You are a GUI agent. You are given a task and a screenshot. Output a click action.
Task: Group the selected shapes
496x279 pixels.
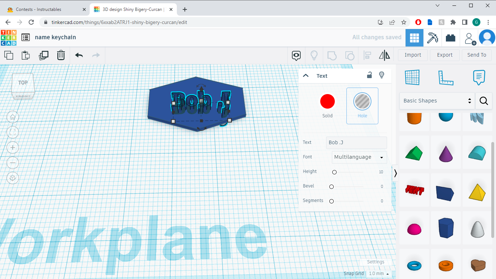coord(331,55)
